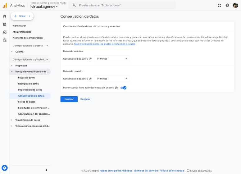Open the Crear dropdown arrow
This screenshot has width=241, height=174.
pos(30,16)
